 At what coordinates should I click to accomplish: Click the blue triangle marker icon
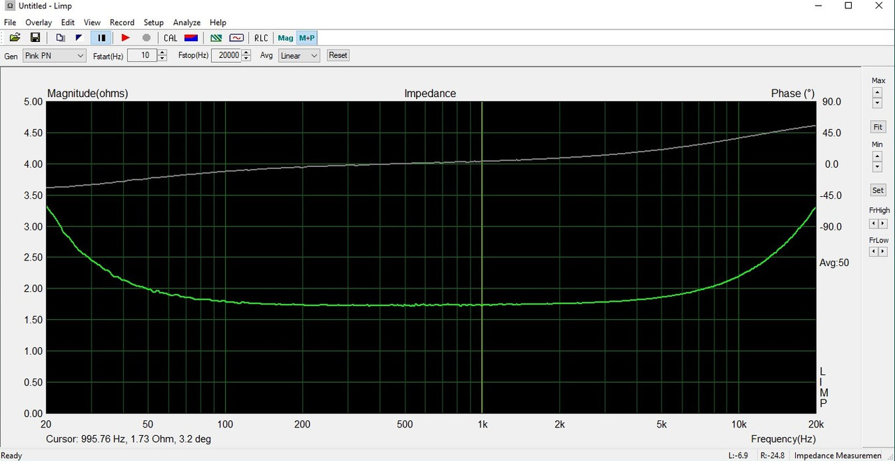coord(79,38)
